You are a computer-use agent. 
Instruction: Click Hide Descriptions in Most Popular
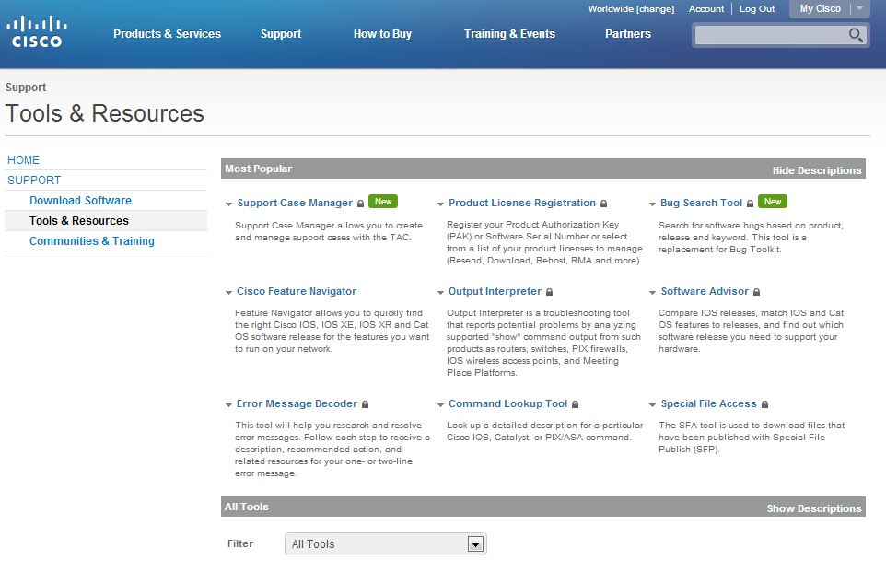pos(817,170)
